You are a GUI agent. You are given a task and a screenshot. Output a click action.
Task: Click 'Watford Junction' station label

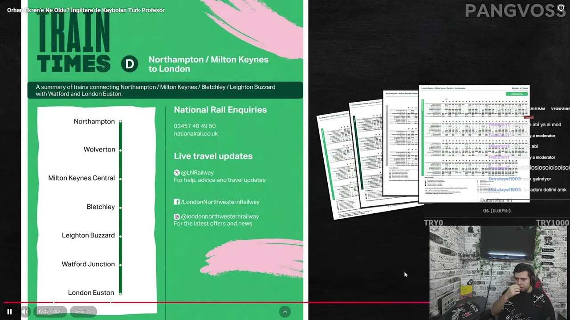88,264
